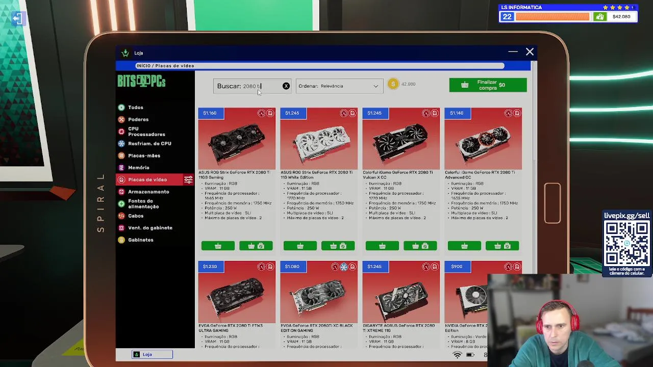Expand the Ordenar Relevância dropdown
The image size is (653, 367).
339,86
